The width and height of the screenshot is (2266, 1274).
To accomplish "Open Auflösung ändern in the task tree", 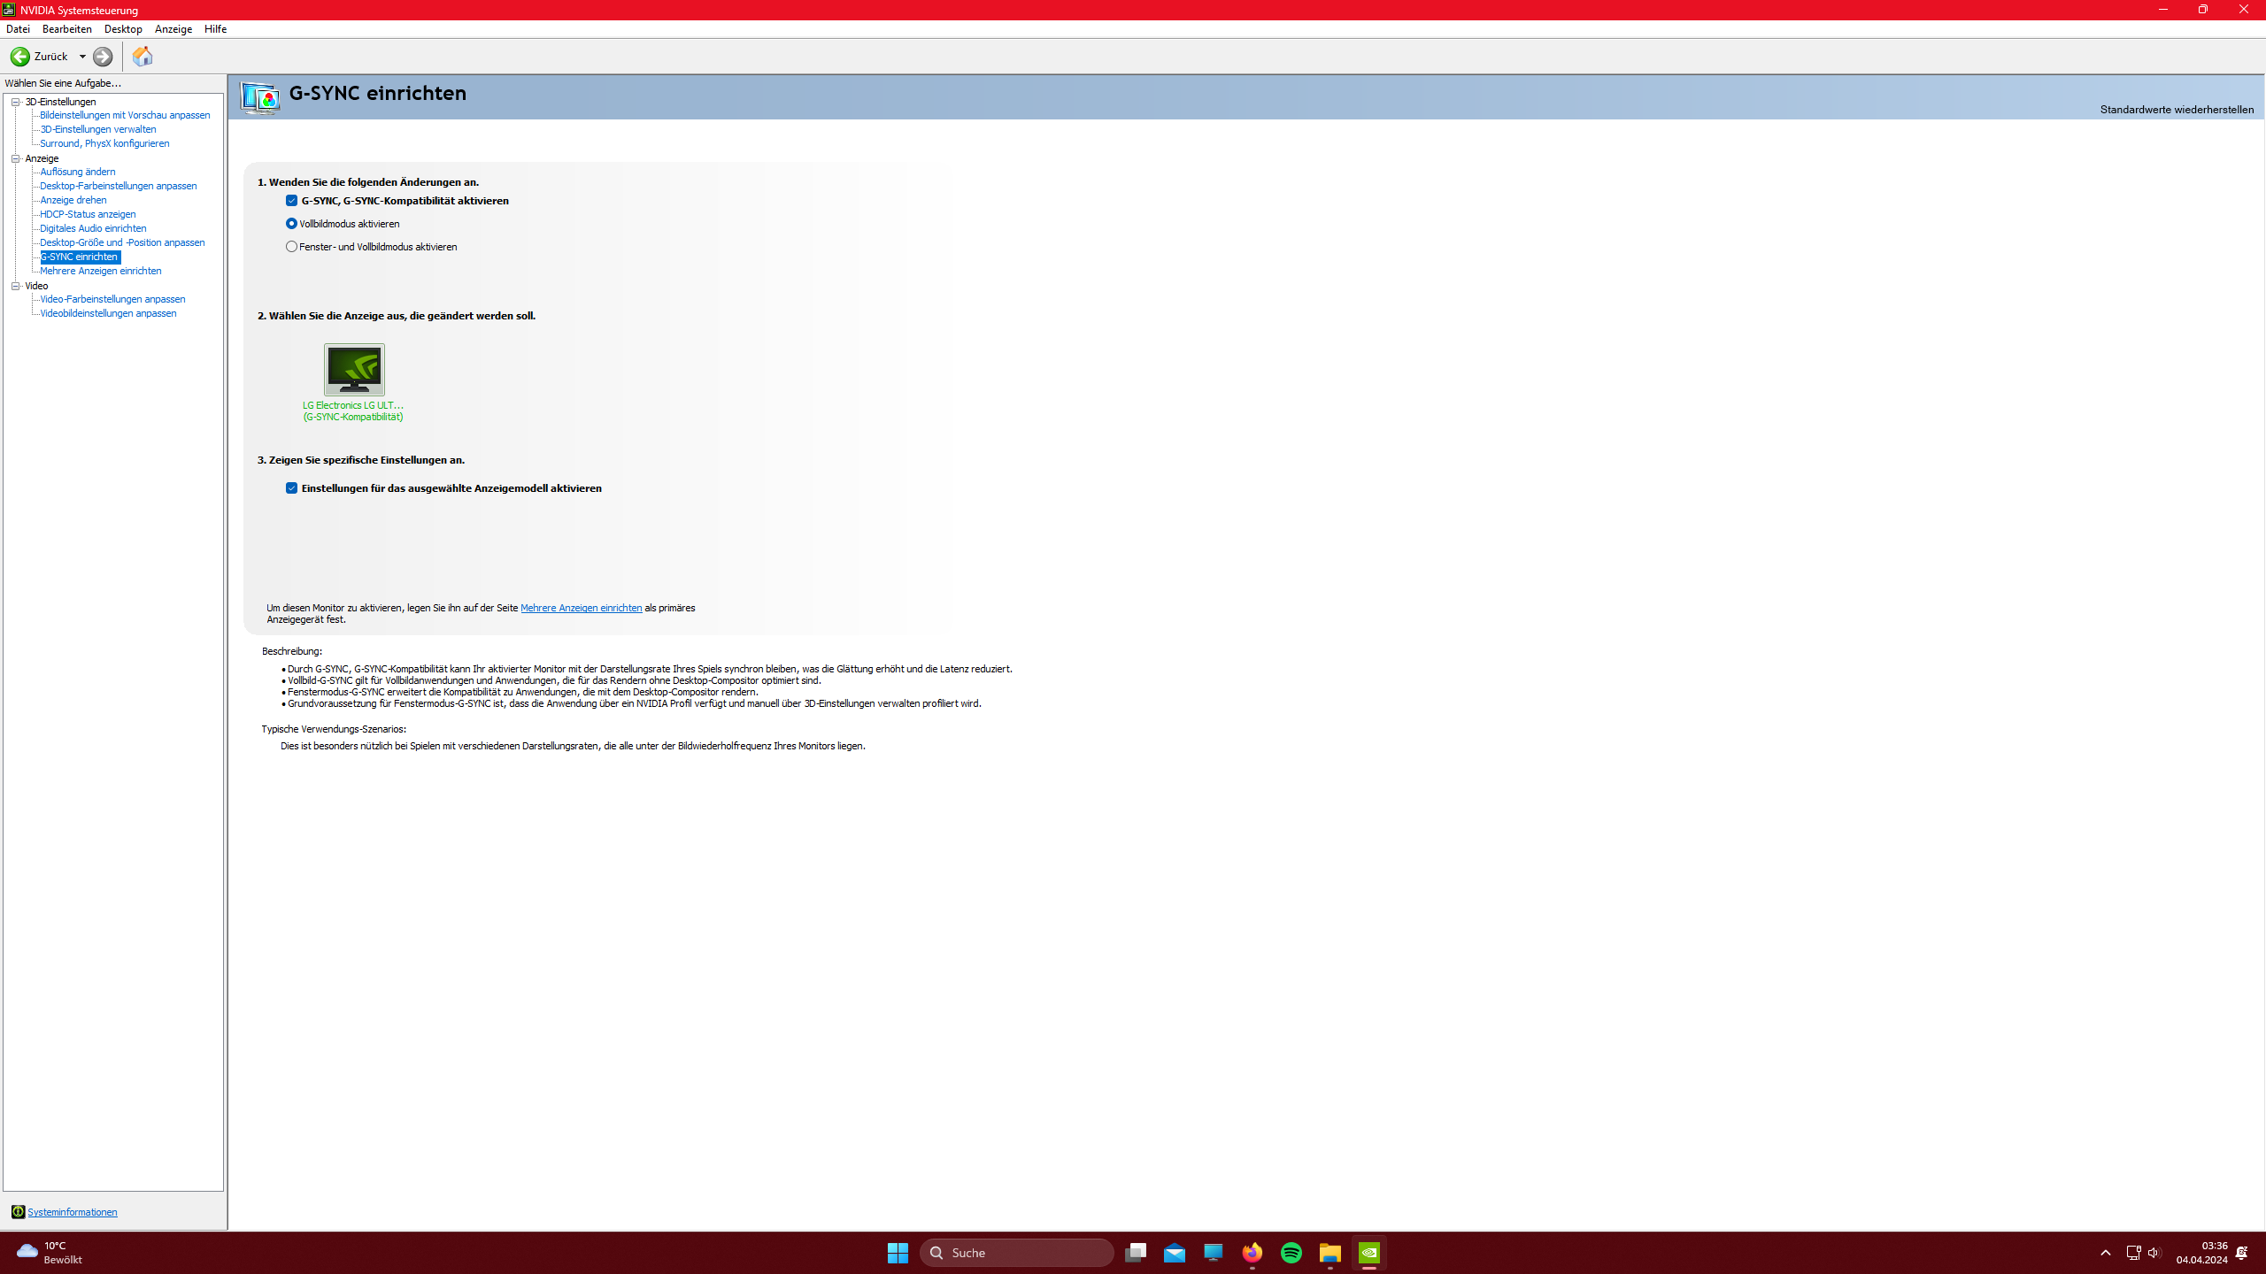I will click(x=78, y=172).
